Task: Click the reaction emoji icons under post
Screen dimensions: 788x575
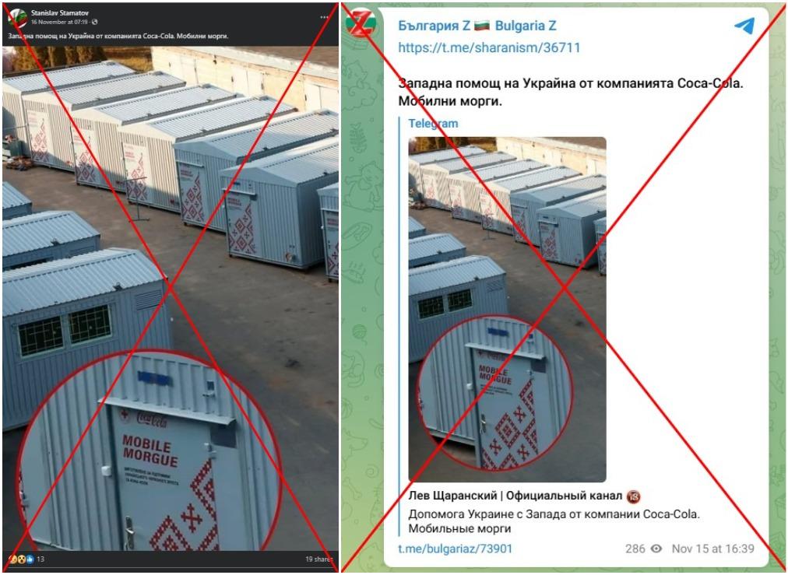Action: [x=22, y=559]
